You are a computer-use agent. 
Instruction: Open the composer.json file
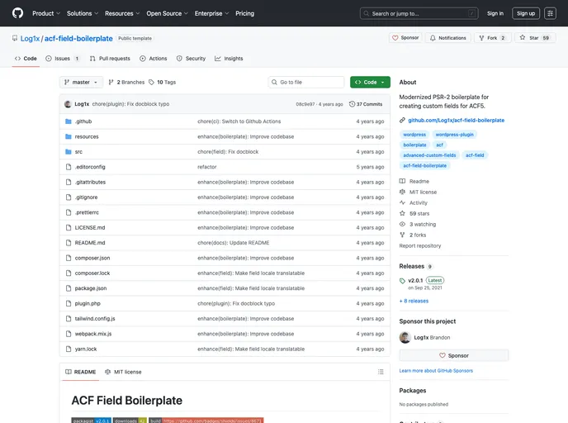pyautogui.click(x=92, y=258)
